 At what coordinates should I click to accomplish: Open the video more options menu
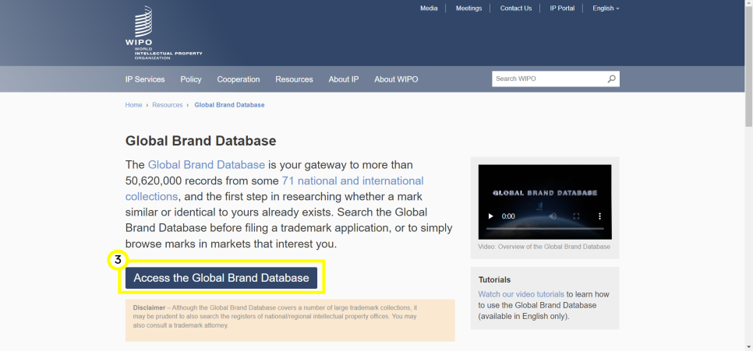[x=599, y=216]
